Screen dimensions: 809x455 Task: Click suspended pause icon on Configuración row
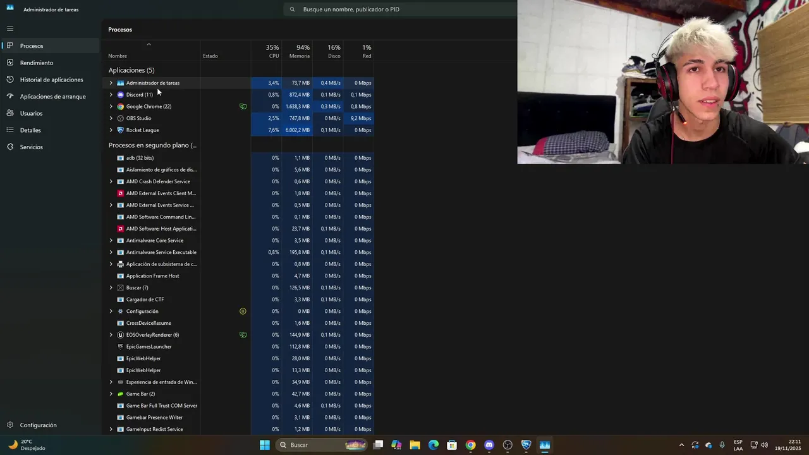point(243,311)
